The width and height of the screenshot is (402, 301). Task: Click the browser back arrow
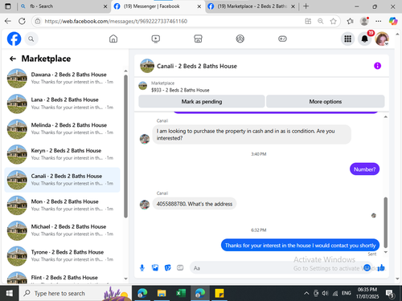[x=8, y=21]
